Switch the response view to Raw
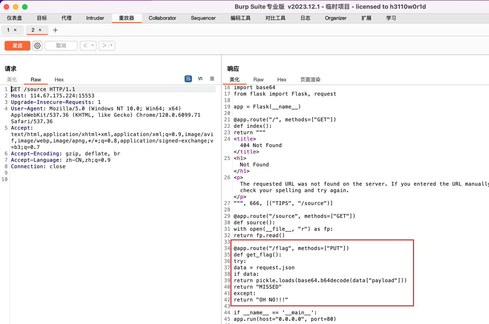The width and height of the screenshot is (489, 324). [x=258, y=80]
